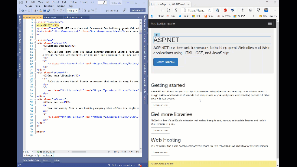Click the status bar left corner icon
This screenshot has width=297, height=167.
(x=19, y=165)
